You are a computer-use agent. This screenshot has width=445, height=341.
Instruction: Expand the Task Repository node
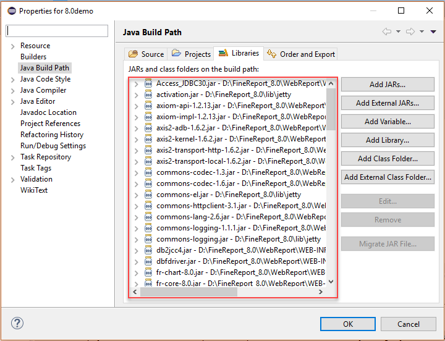(12, 158)
